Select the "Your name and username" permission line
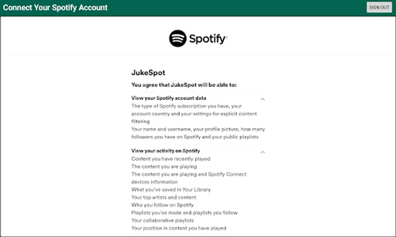 coord(198,129)
